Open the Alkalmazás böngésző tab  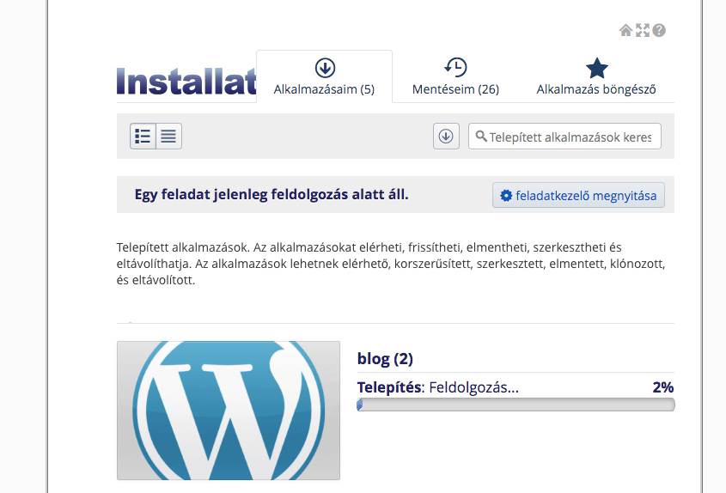click(x=596, y=76)
